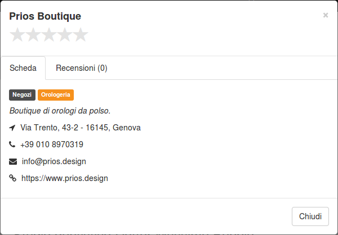The height and width of the screenshot is (235, 338).
Task: Click the second rating star
Action: point(33,34)
